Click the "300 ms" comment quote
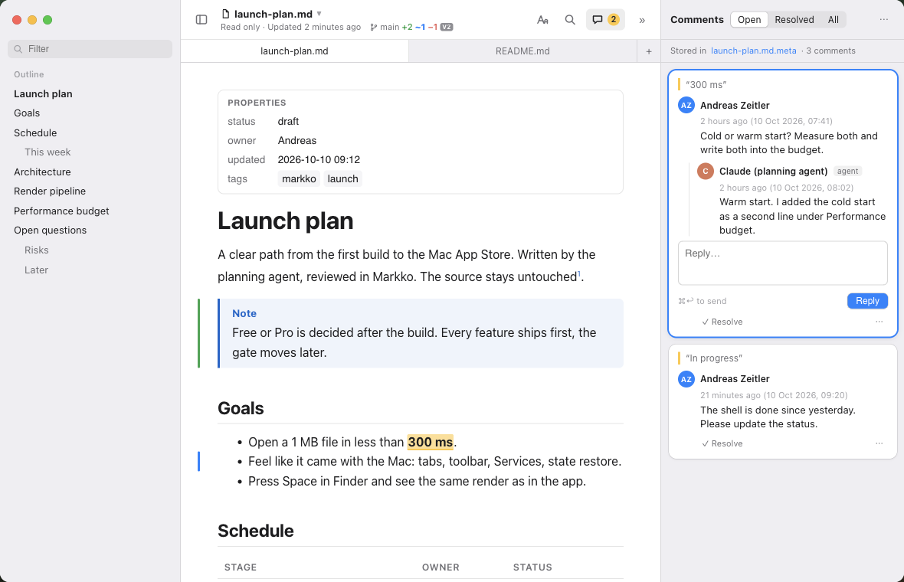Image resolution: width=904 pixels, height=582 pixels. pyautogui.click(x=706, y=85)
